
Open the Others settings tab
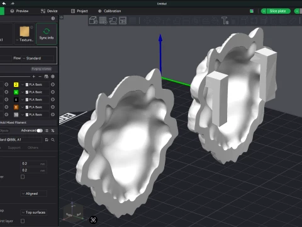tap(33, 148)
